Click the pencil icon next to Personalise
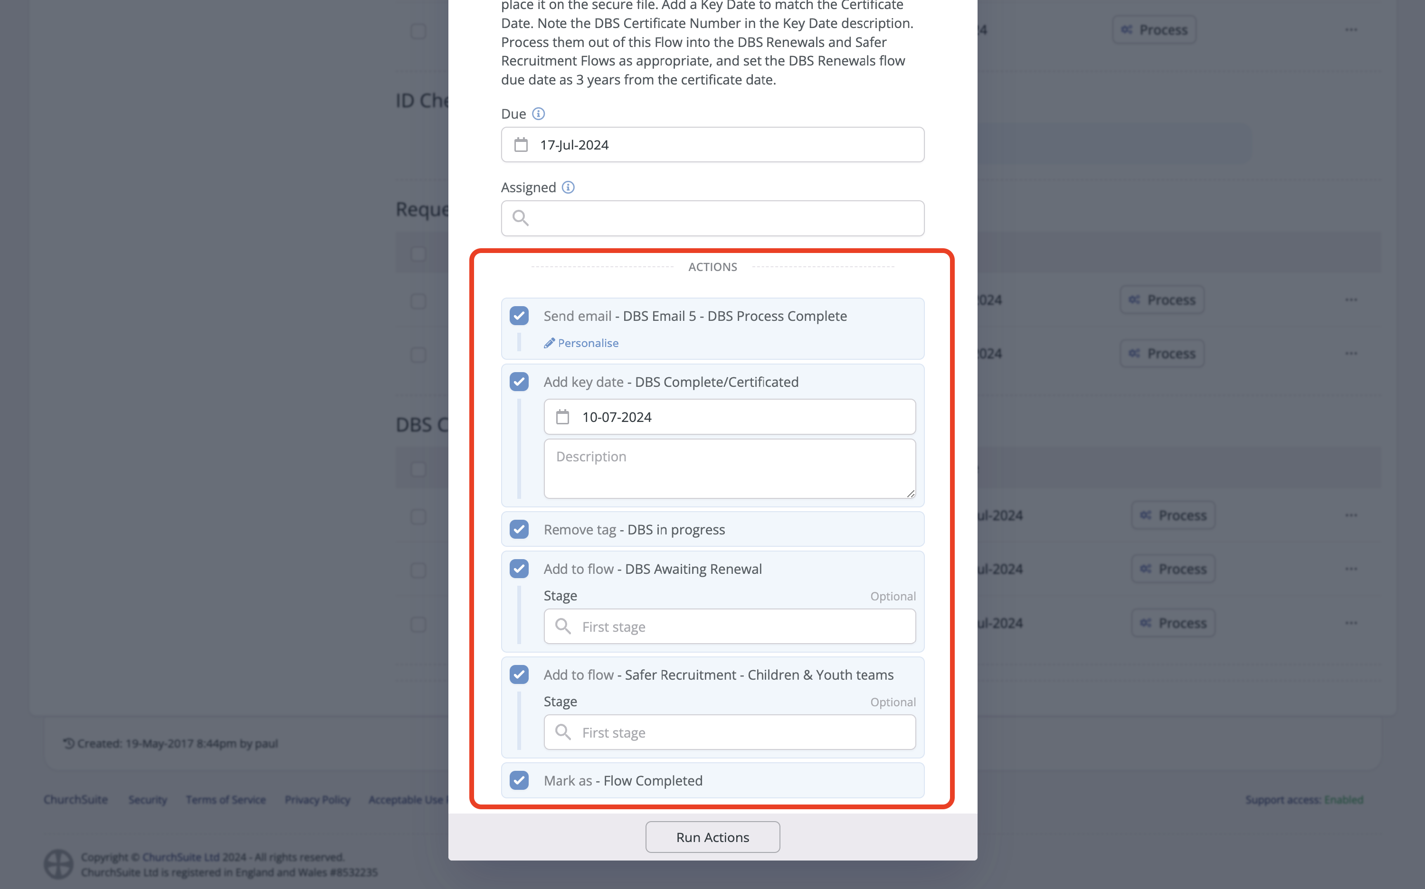1425x889 pixels. coord(550,343)
